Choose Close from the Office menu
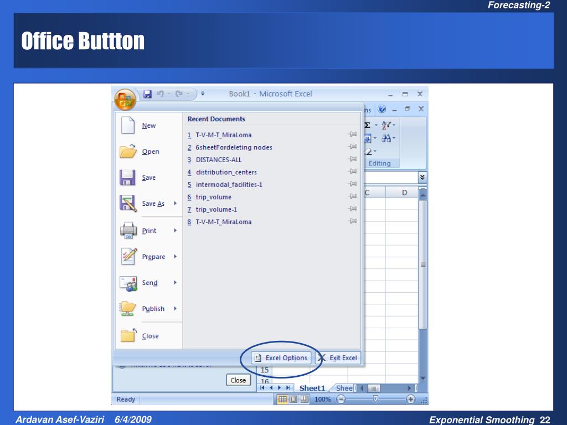Image resolution: width=567 pixels, height=425 pixels. [x=148, y=336]
